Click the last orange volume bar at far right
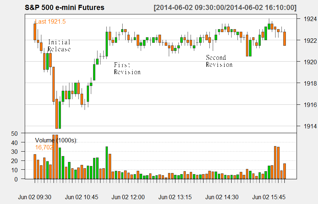Viewport: 318px width, 204px height. tap(284, 171)
